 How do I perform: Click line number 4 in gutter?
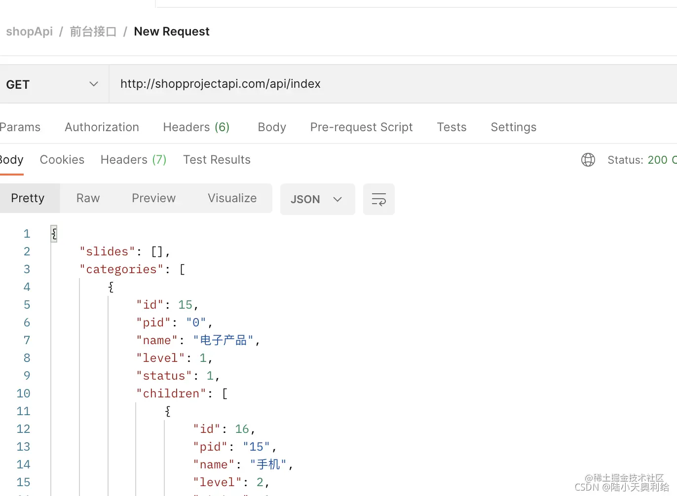(27, 287)
